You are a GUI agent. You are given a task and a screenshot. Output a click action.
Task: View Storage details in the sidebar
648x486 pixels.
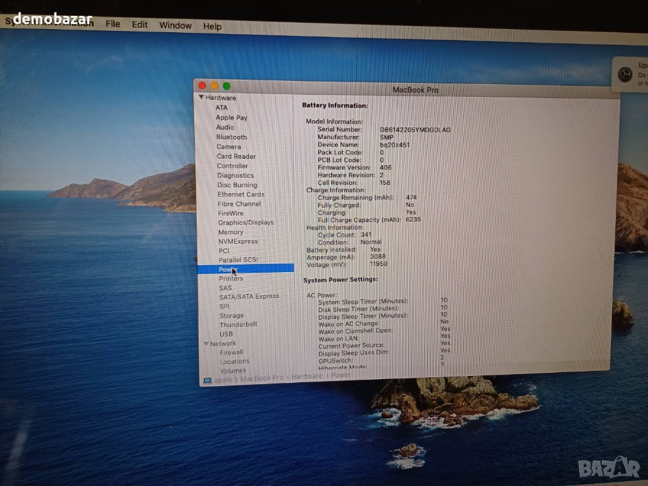(232, 316)
